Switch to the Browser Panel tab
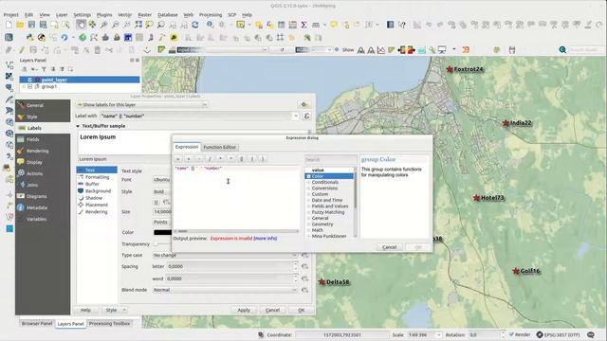607x341 pixels. pos(37,324)
